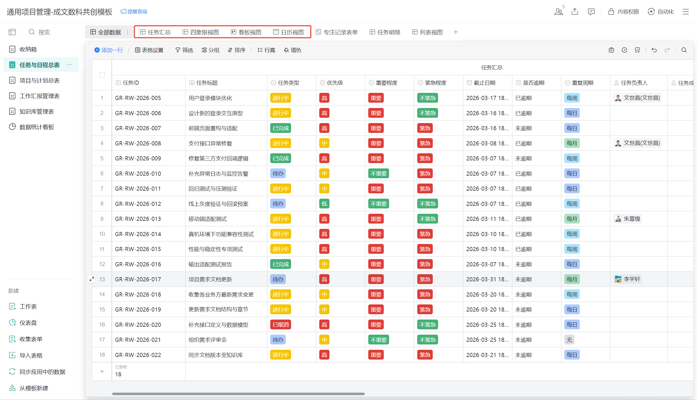This screenshot has height=400, width=697.
Task: Open the comments icon in header
Action: [x=591, y=11]
